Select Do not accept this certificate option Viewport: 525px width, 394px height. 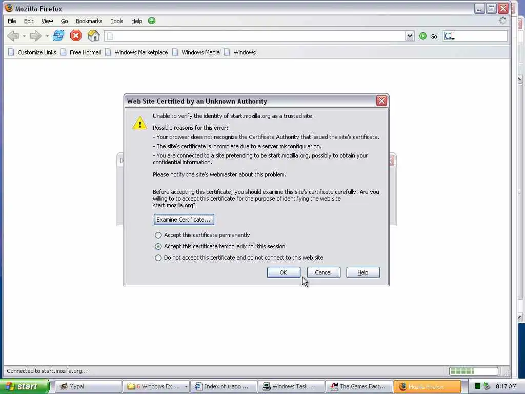point(158,258)
